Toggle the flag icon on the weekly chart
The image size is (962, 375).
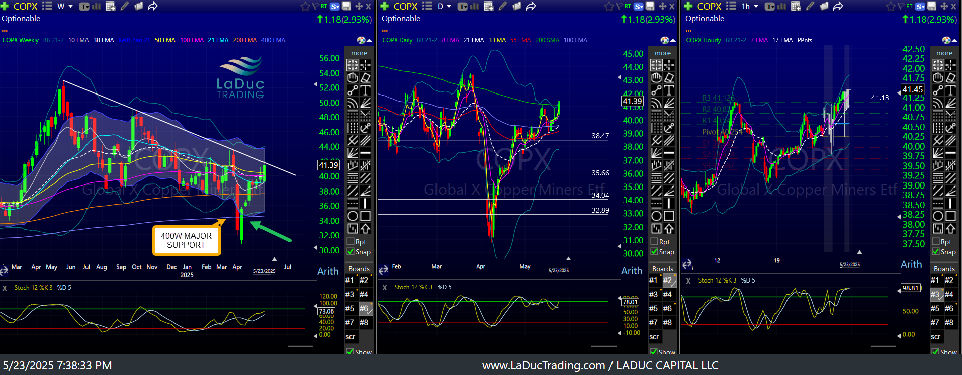315,6
